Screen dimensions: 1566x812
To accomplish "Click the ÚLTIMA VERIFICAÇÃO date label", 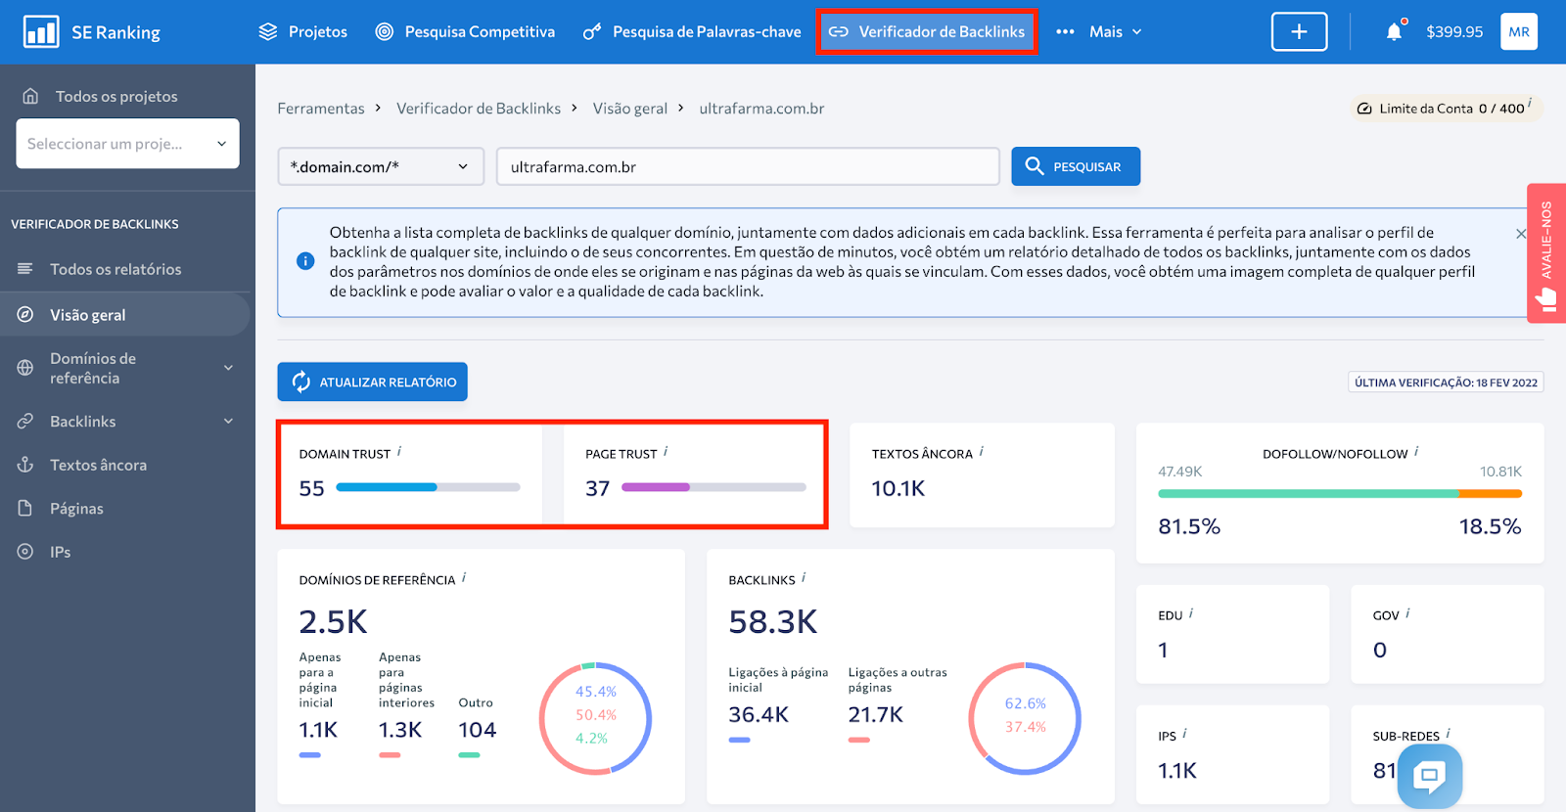I will [x=1446, y=383].
